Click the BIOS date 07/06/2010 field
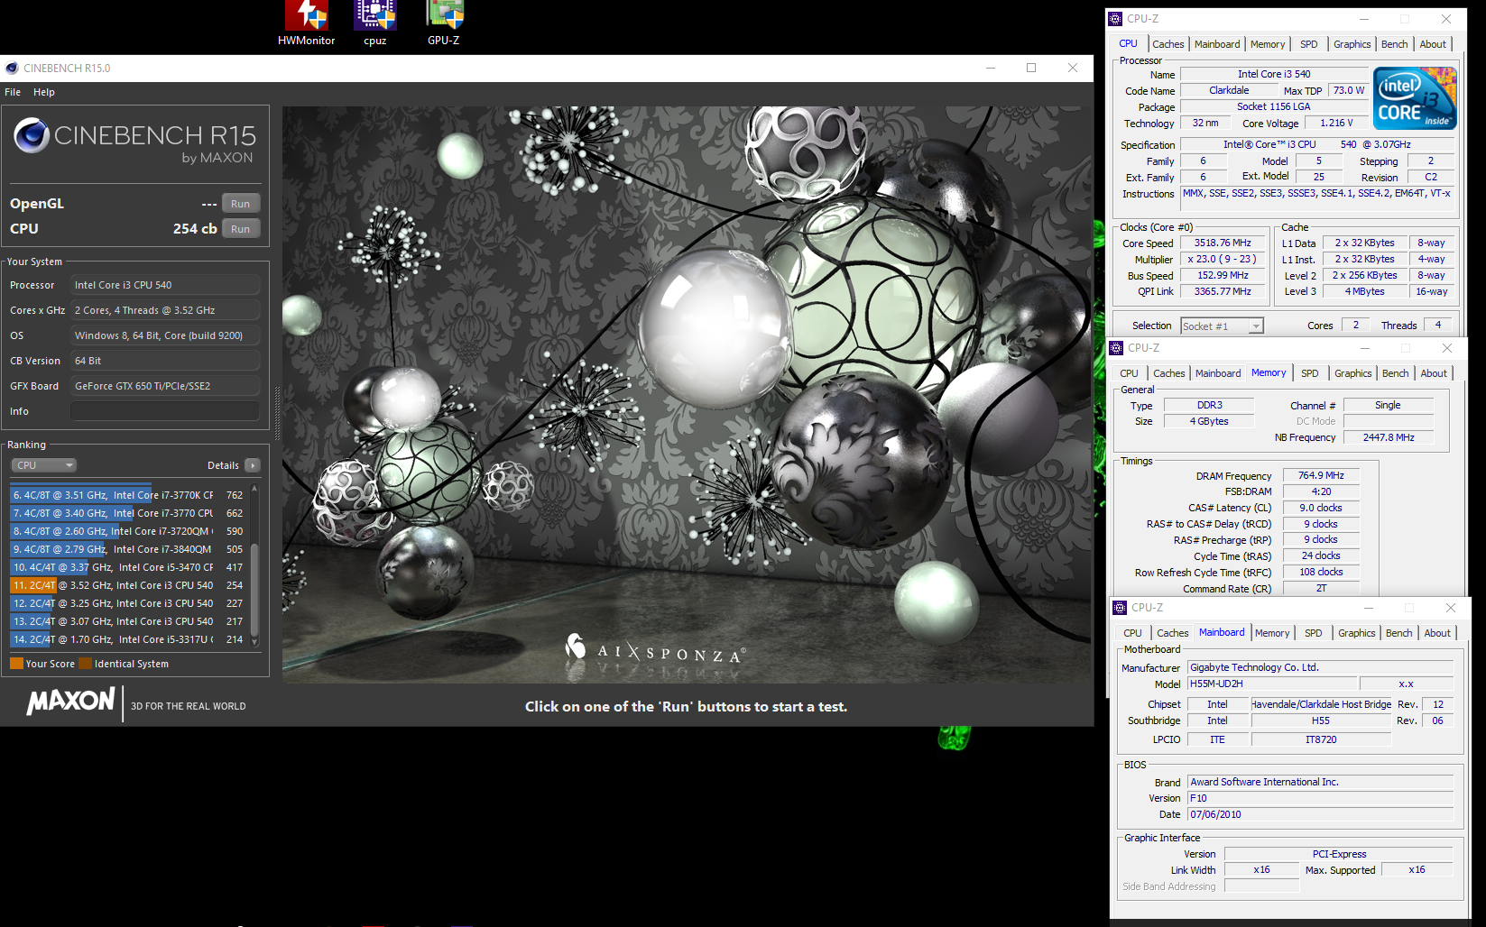This screenshot has width=1486, height=927. pos(1320,814)
